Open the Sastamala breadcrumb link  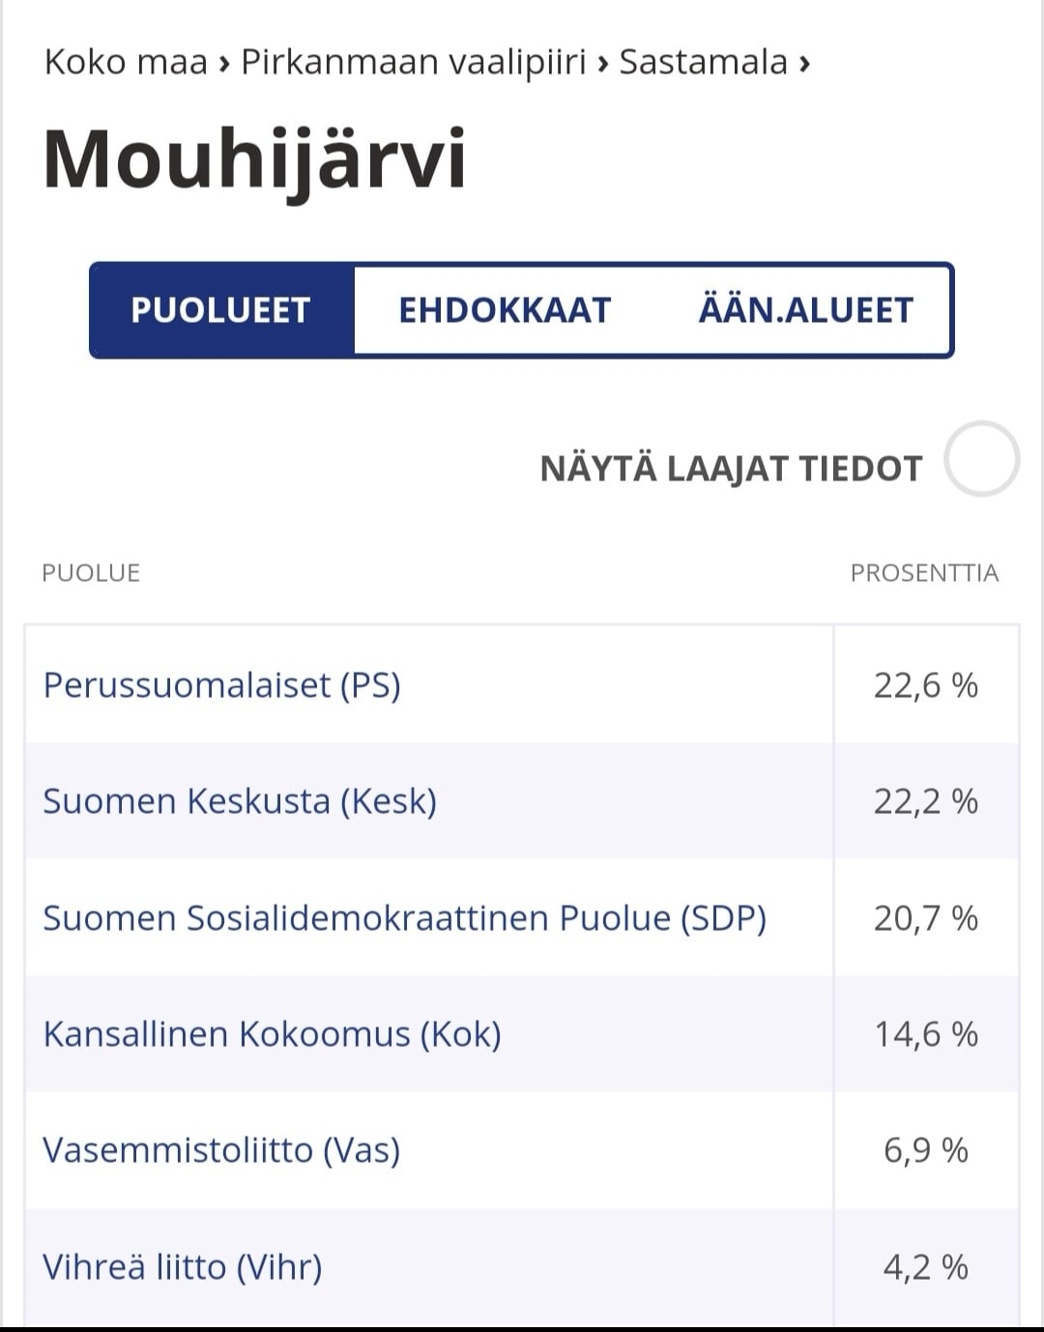tap(703, 62)
